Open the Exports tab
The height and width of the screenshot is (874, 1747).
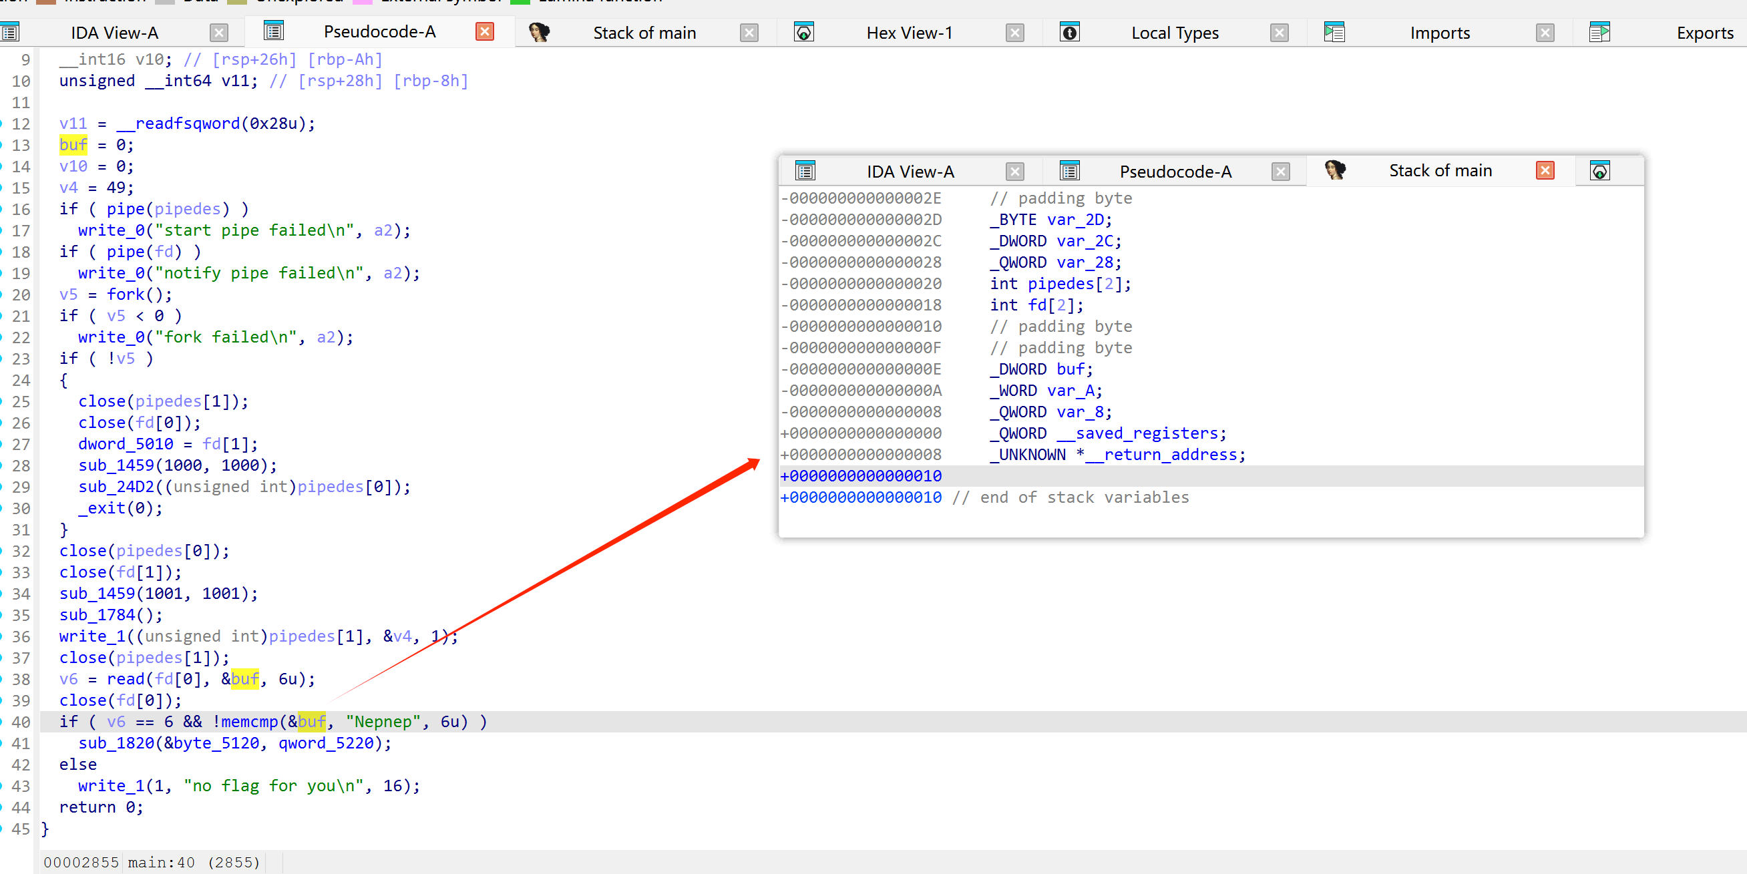pos(1704,33)
